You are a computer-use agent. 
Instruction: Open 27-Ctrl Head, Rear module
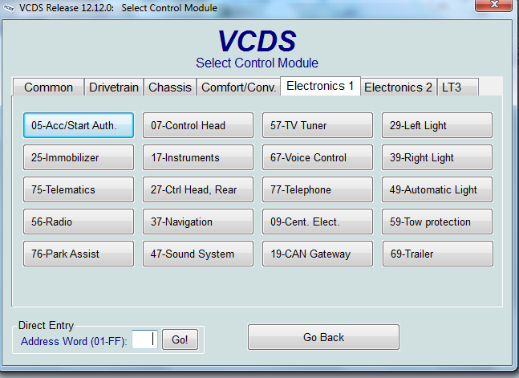(198, 189)
